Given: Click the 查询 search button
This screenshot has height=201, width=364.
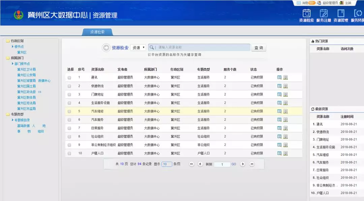Looking at the screenshot, I should [x=258, y=47].
